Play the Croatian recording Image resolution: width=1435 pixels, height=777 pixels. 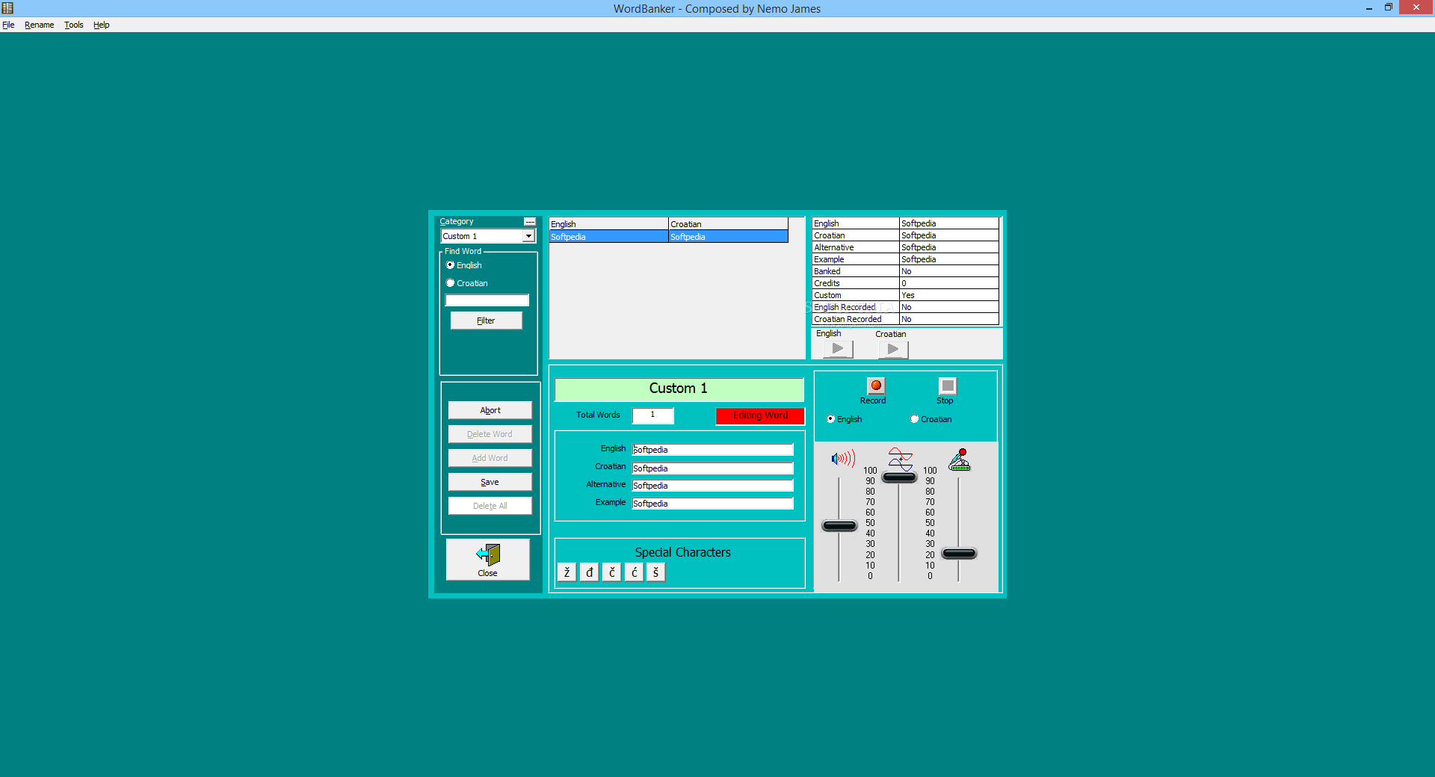[x=893, y=349]
